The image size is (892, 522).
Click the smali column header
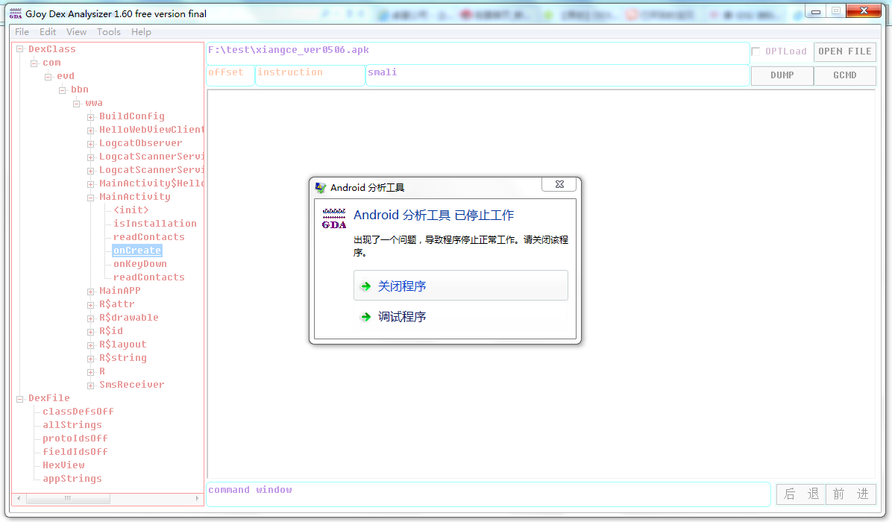(558, 75)
